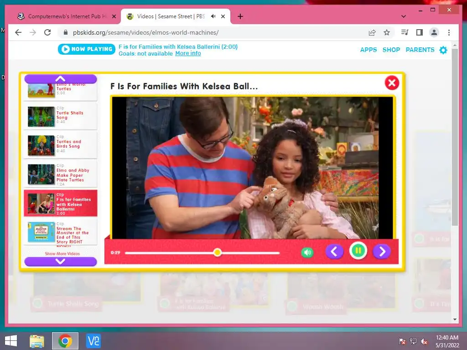Open Elmo's World: Turtles playlist item
The height and width of the screenshot is (350, 467).
tap(61, 92)
